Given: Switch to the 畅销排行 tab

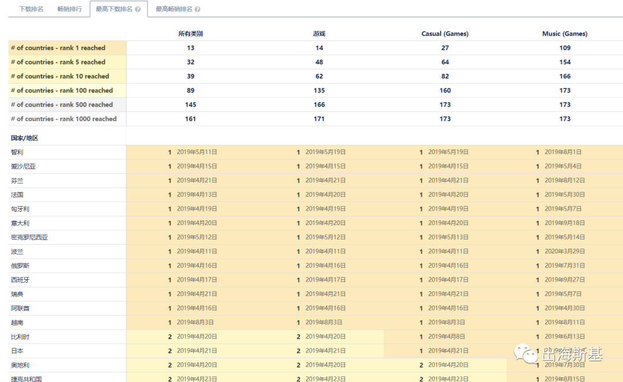Looking at the screenshot, I should [x=69, y=9].
